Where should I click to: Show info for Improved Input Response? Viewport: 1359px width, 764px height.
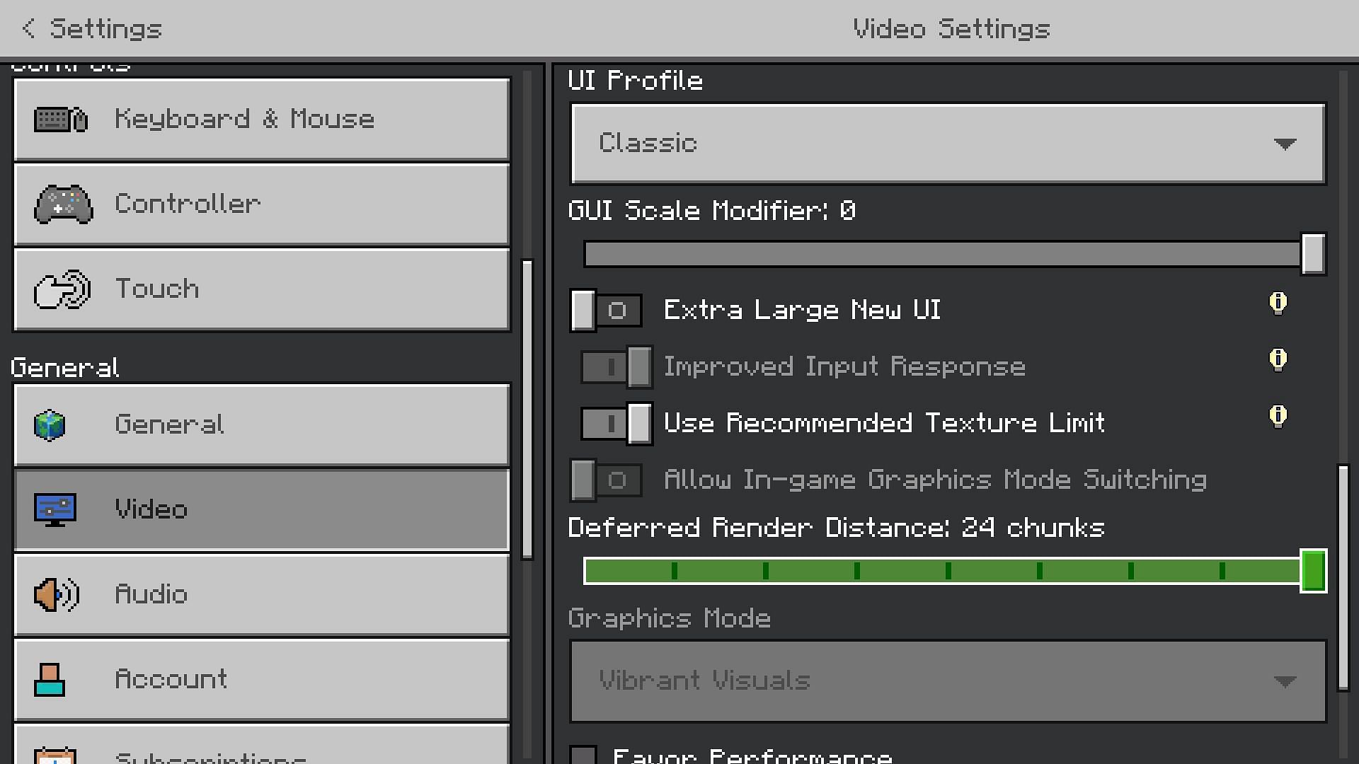1278,360
